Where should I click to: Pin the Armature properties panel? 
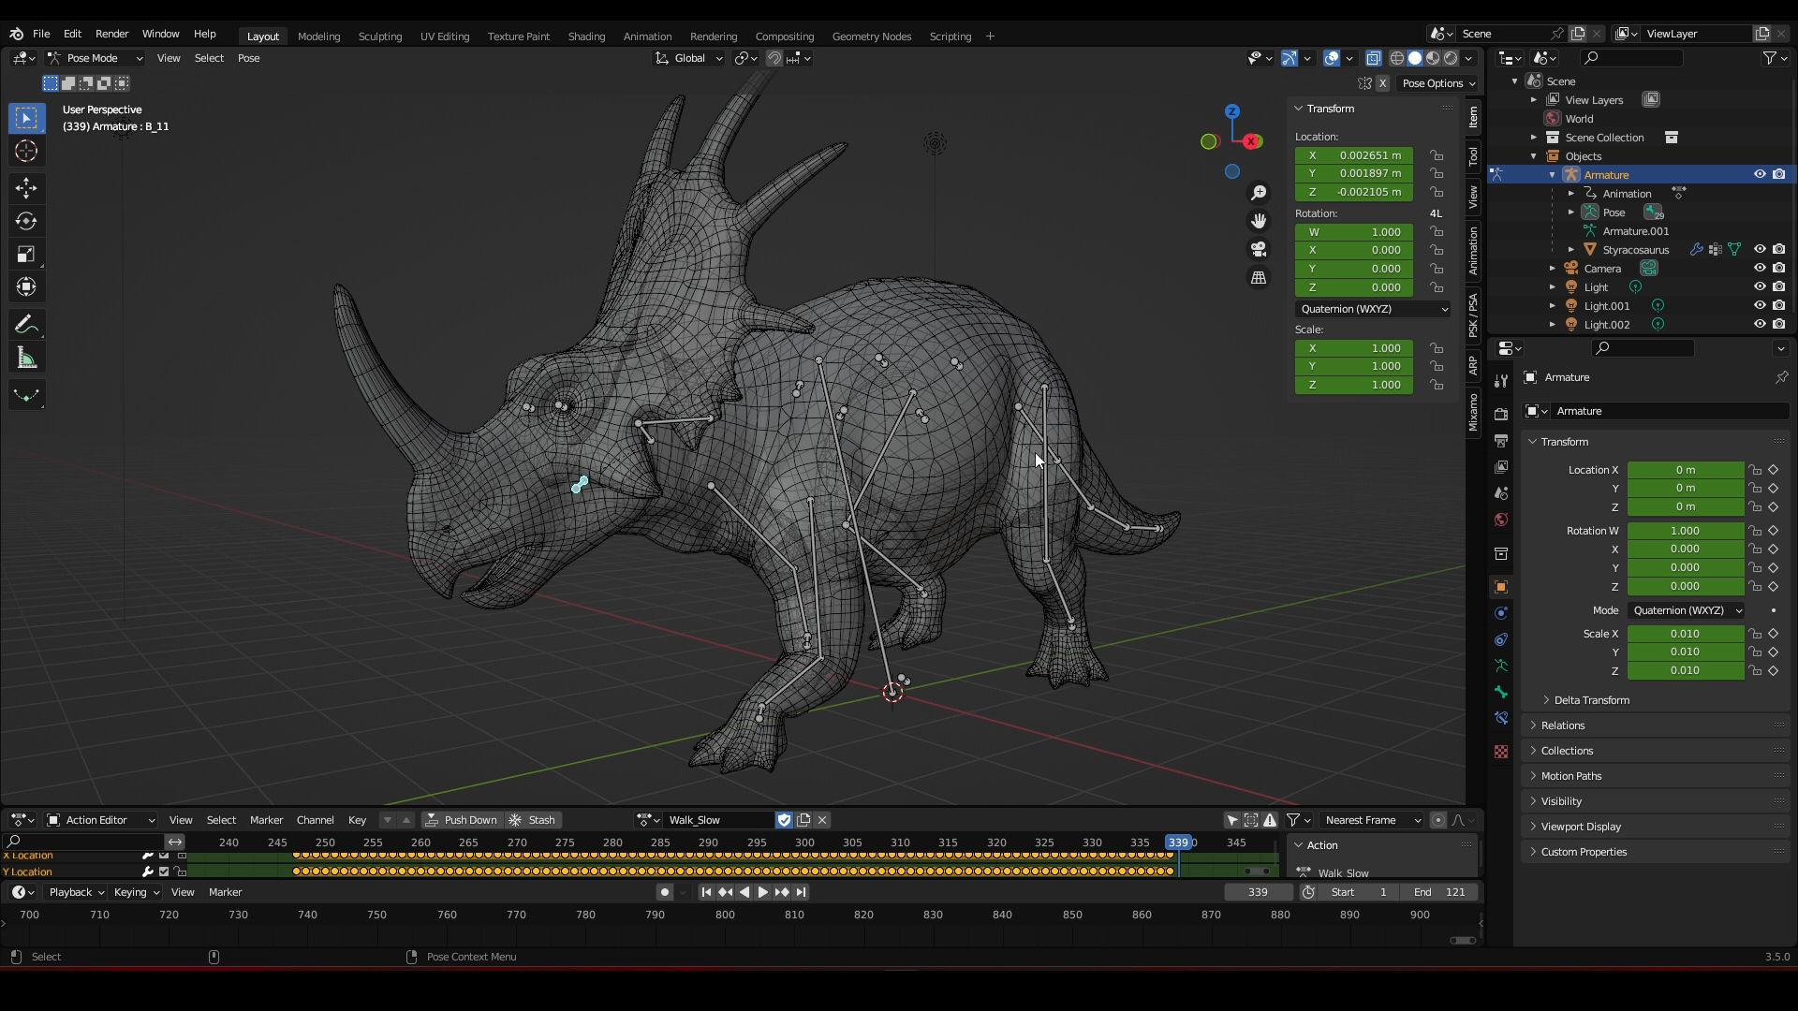1781,377
